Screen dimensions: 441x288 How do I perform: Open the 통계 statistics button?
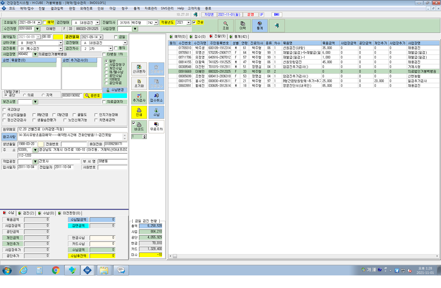pos(260,25)
